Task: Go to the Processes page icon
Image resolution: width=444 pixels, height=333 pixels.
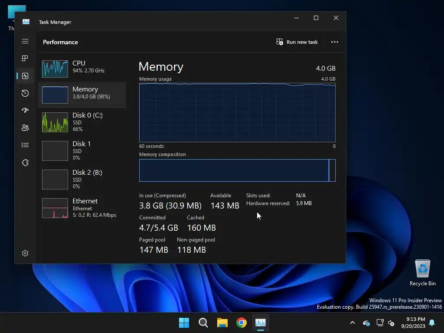Action: click(x=25, y=59)
